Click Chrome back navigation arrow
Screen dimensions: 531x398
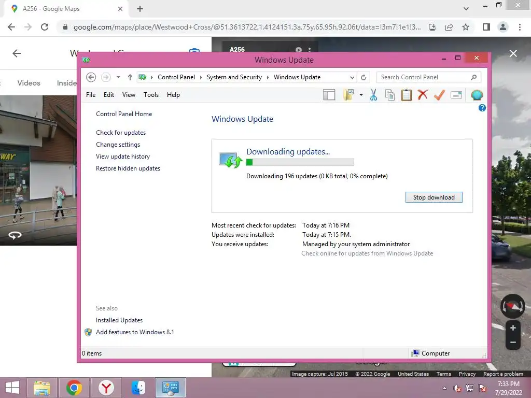coord(11,27)
